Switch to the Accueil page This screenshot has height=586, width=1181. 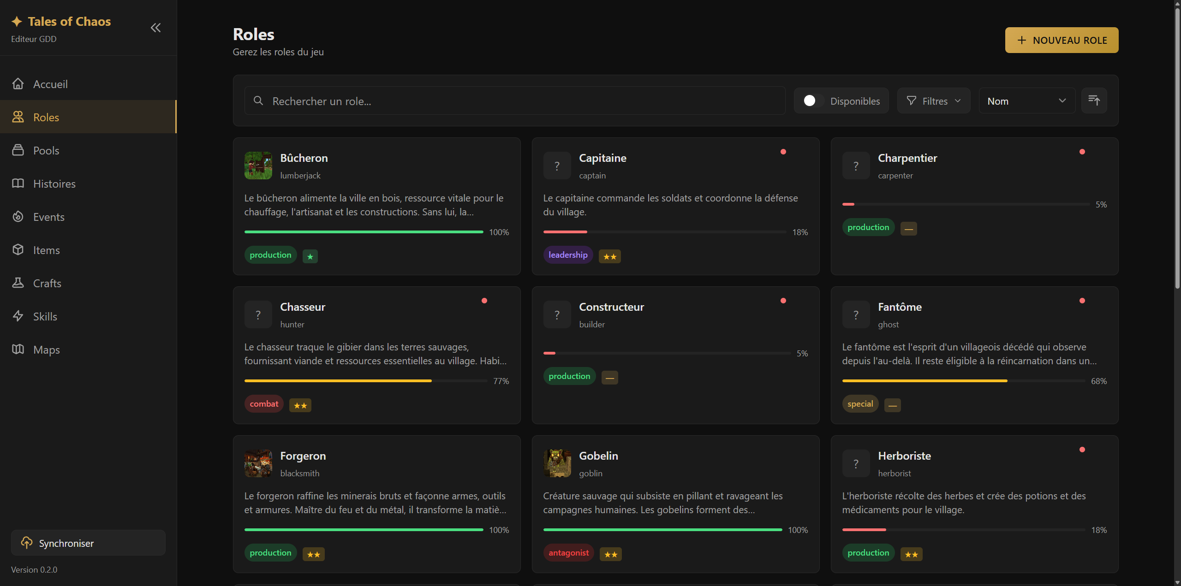(50, 84)
